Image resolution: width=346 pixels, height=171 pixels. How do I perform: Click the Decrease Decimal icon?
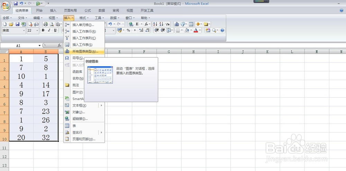click(x=147, y=30)
